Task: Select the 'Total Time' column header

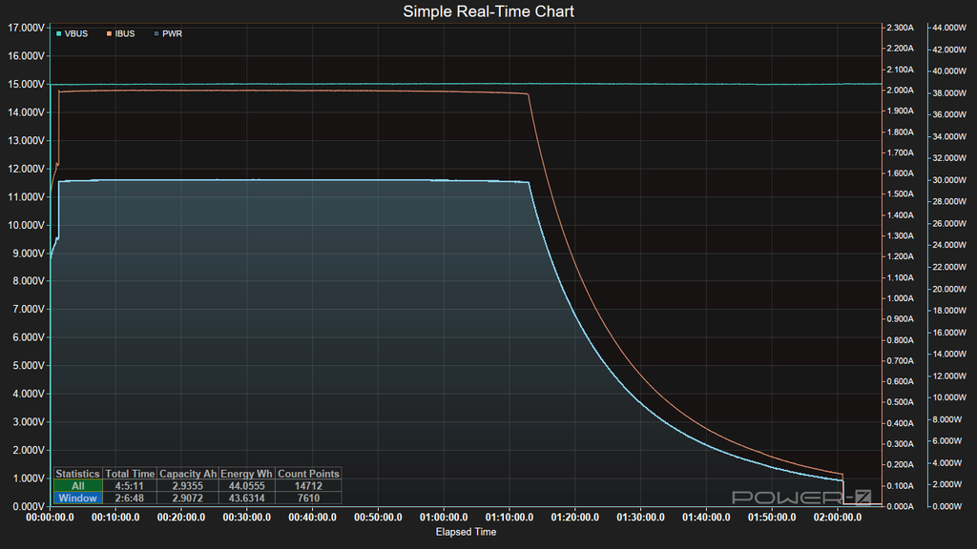Action: (x=130, y=474)
